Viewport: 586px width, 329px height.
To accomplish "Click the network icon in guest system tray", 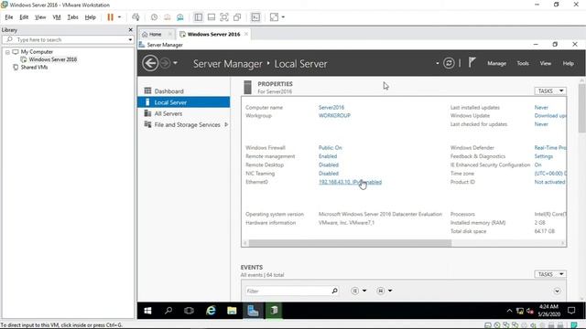I will [x=520, y=311].
